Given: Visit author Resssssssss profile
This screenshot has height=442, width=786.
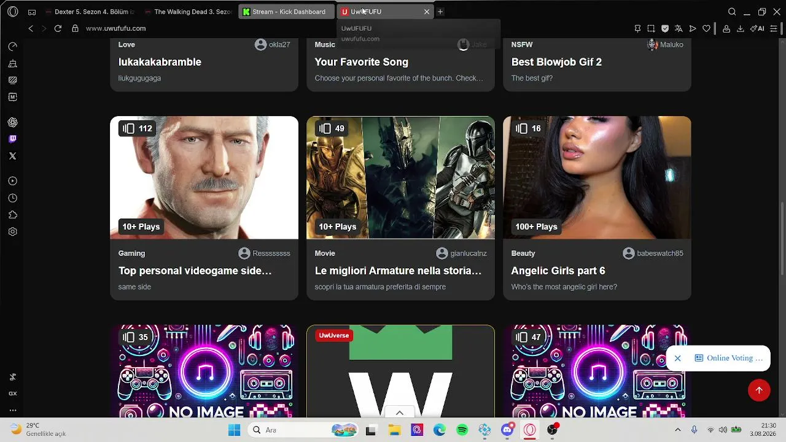Looking at the screenshot, I should click(265, 254).
